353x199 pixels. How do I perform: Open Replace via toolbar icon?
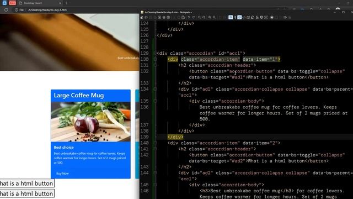(204, 17)
